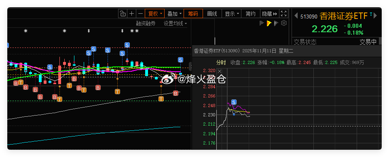
Task: Click the 2.194 price axis label
Action: (x=209, y=134)
